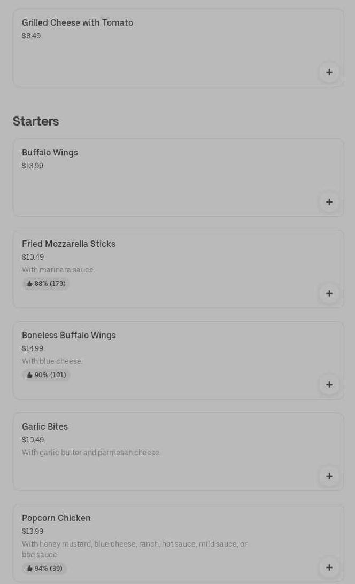Click the honey mustard sauce options description
The image size is (355, 584).
point(134,549)
